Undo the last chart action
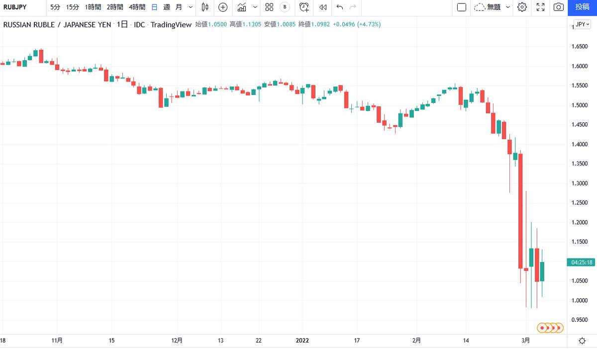The height and width of the screenshot is (349, 597). 340,7
